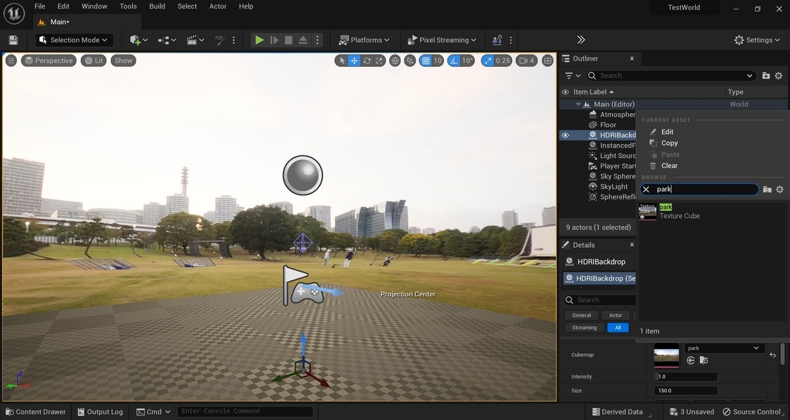The width and height of the screenshot is (790, 420).
Task: Toggle rotation angle snapping
Action: tap(454, 61)
